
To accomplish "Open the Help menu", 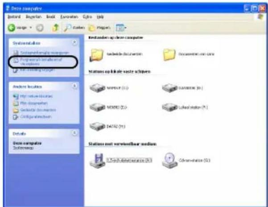I will coord(100,17).
